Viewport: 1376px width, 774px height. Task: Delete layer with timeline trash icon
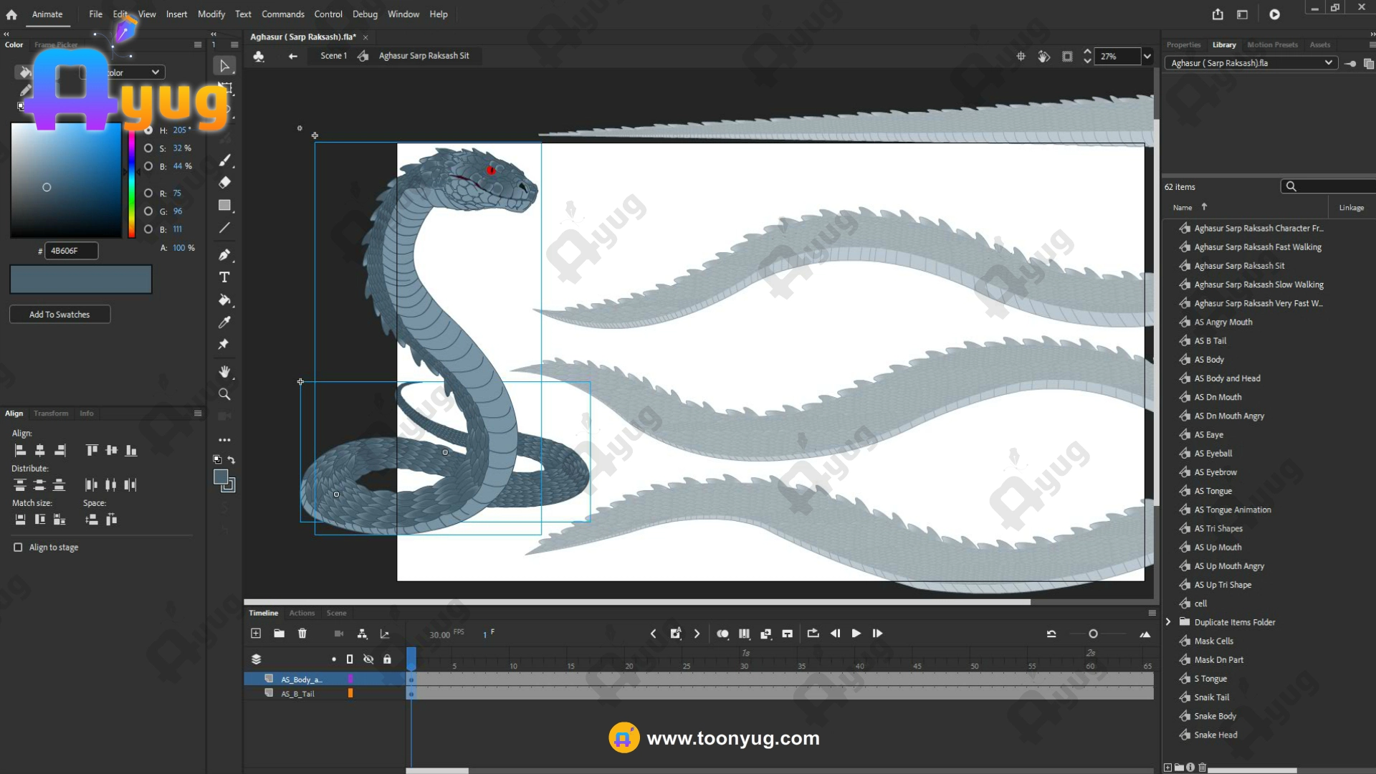[x=302, y=634]
